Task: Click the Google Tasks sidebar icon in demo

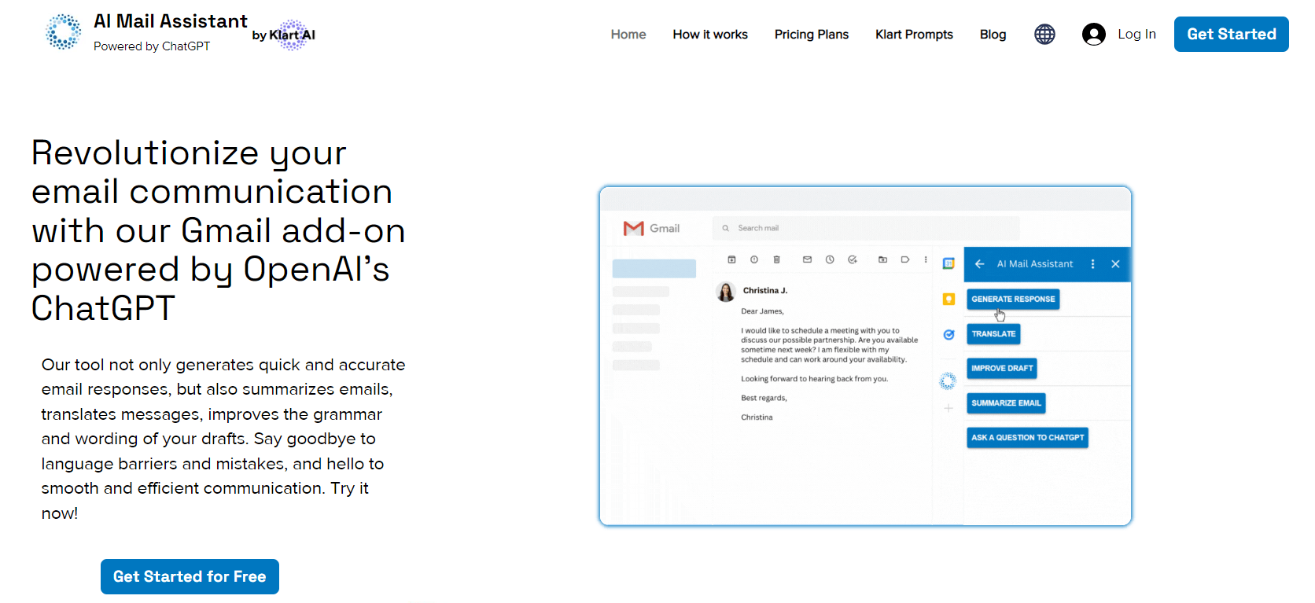Action: coord(948,335)
